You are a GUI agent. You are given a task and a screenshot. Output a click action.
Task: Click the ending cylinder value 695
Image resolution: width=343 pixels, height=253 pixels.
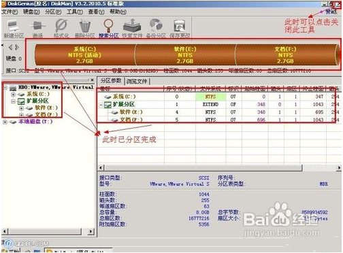[319, 112]
